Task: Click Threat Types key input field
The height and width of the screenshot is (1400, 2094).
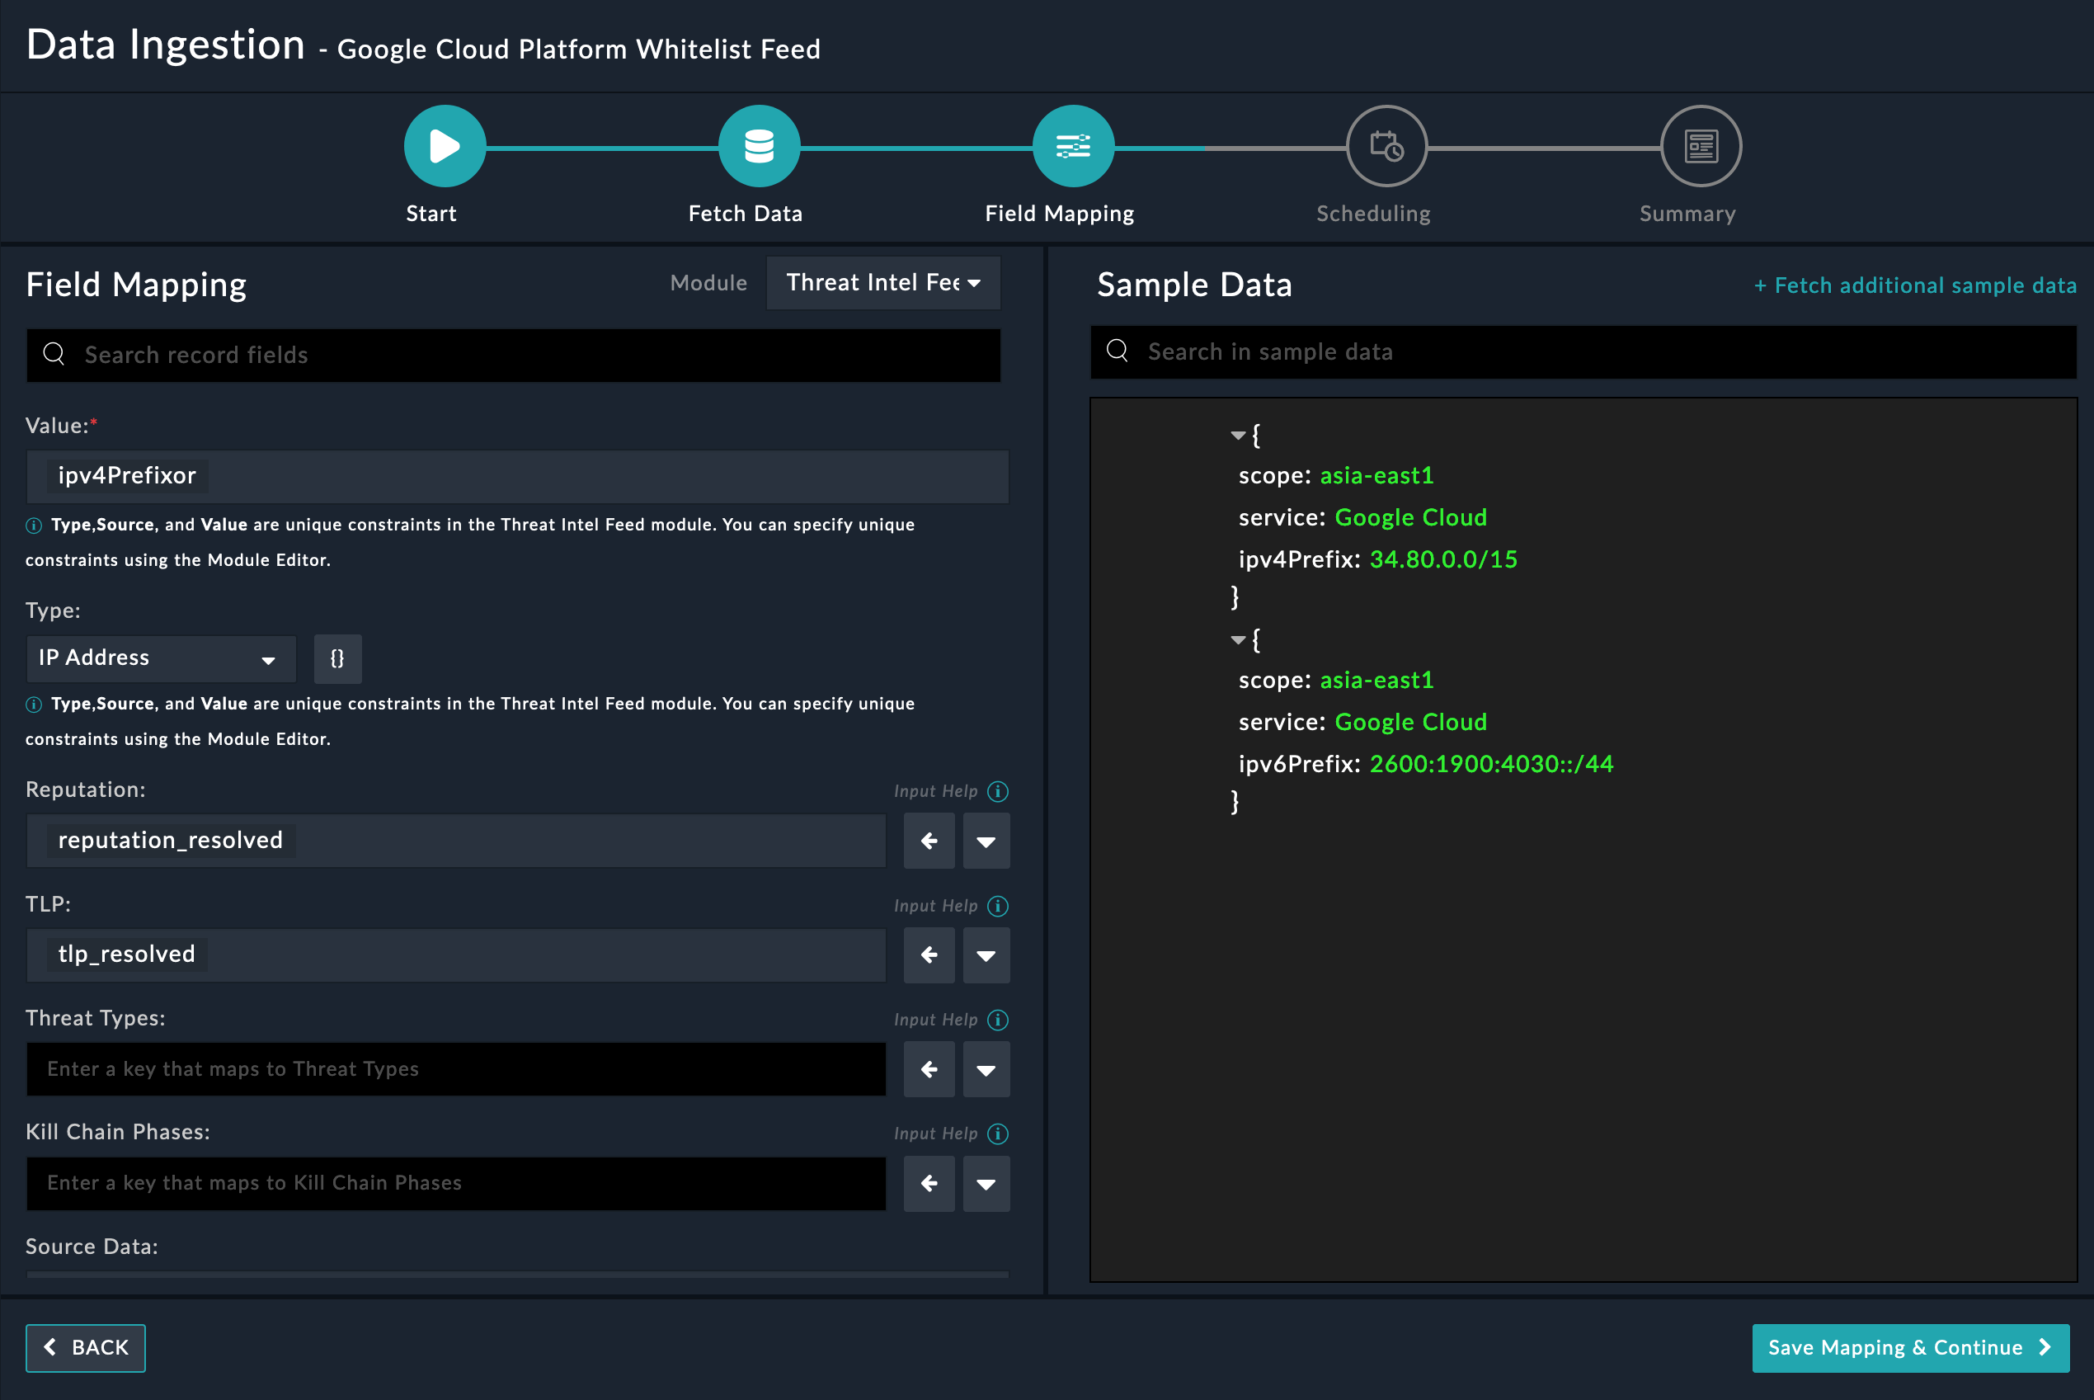Action: [455, 1068]
